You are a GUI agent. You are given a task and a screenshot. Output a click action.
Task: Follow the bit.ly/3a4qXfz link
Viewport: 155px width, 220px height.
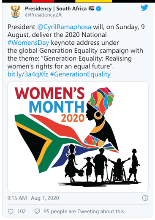[28, 74]
